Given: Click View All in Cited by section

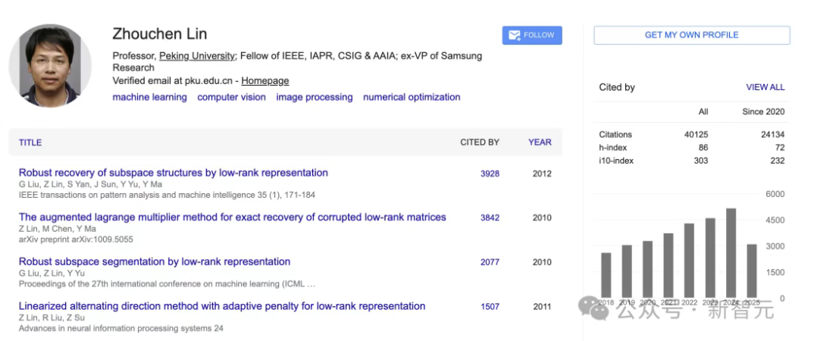Looking at the screenshot, I should (765, 87).
